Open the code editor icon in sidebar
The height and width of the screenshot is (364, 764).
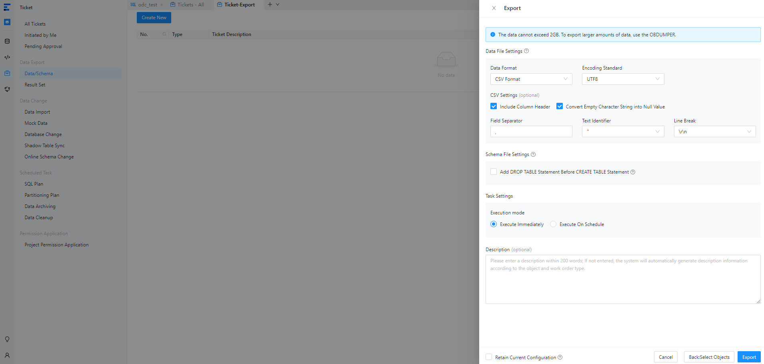pos(7,57)
